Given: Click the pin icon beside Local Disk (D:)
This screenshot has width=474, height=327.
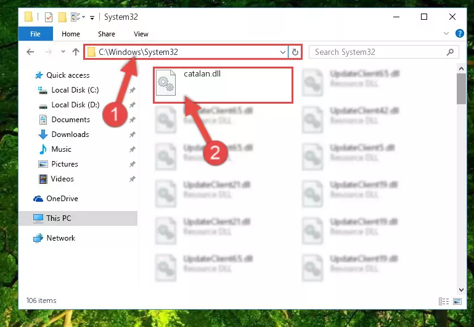Looking at the screenshot, I should pyautogui.click(x=133, y=105).
